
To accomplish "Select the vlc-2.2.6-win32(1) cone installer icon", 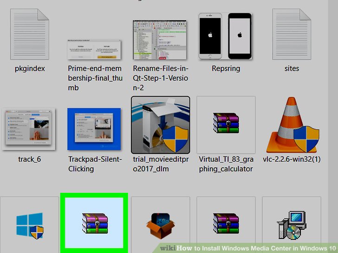I will [292, 125].
